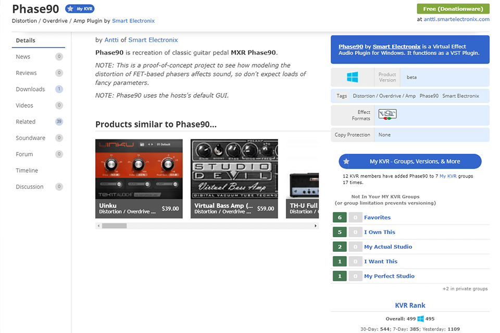Toggle Favorites group count box
This screenshot has height=333, width=500.
pyautogui.click(x=355, y=217)
